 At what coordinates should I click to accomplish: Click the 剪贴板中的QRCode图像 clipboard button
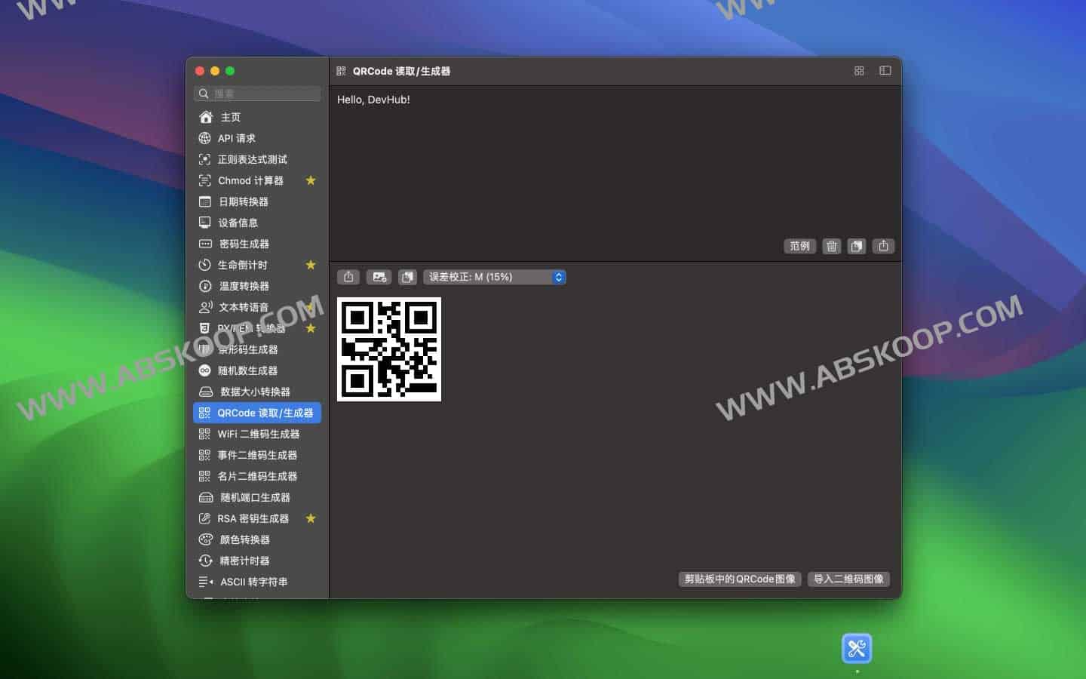pyautogui.click(x=739, y=579)
